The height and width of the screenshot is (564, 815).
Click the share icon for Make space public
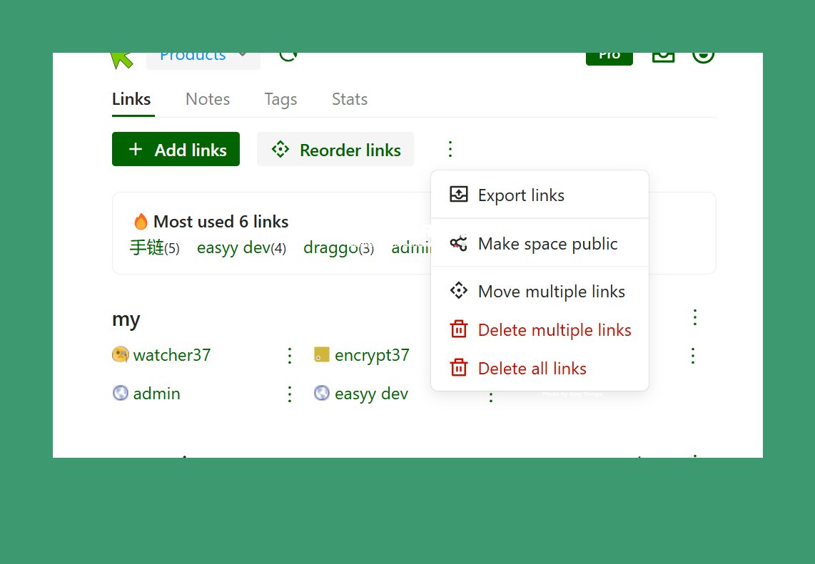coord(458,242)
